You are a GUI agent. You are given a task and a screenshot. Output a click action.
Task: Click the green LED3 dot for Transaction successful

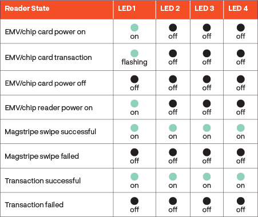207,176
